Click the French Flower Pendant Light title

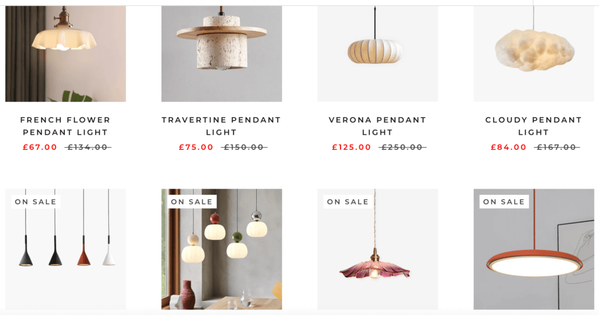point(66,126)
